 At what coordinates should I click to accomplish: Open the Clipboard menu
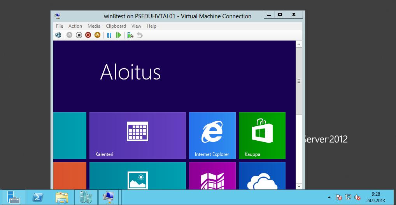pyautogui.click(x=116, y=26)
